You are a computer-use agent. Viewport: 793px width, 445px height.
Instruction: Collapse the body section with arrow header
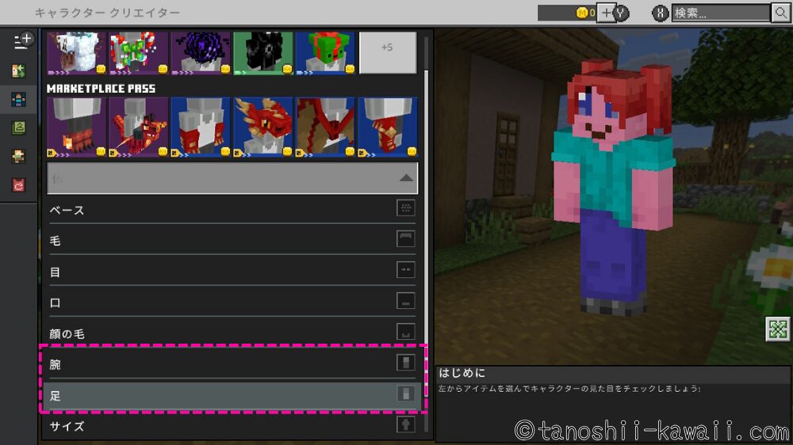pos(232,178)
